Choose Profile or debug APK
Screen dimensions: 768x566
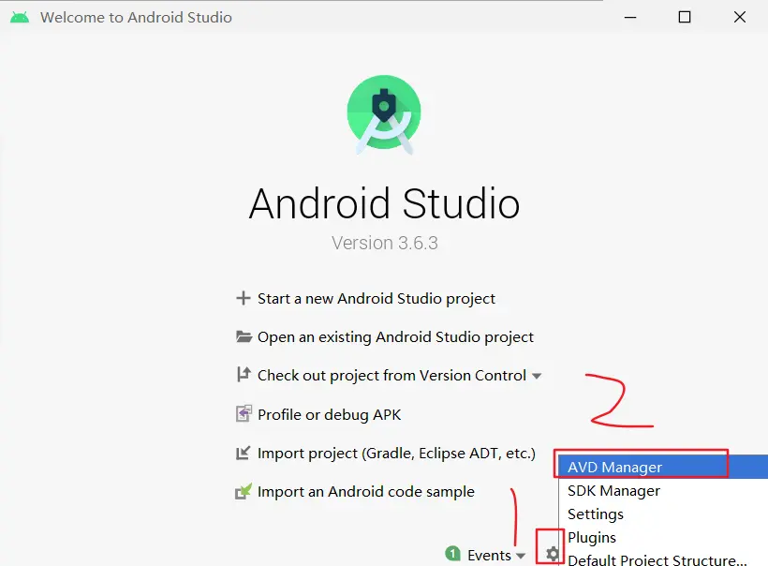coord(329,414)
